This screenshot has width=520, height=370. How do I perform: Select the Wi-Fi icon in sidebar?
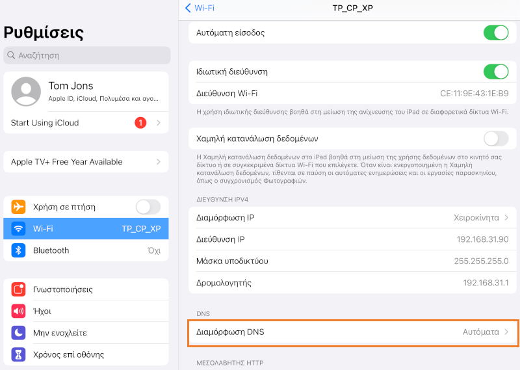tap(19, 229)
